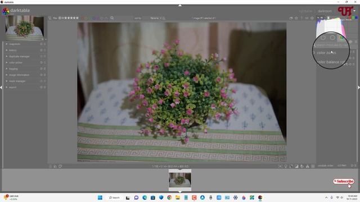The image size is (360, 202).
Task: Toggle gamut check warning icon
Action: [308, 166]
